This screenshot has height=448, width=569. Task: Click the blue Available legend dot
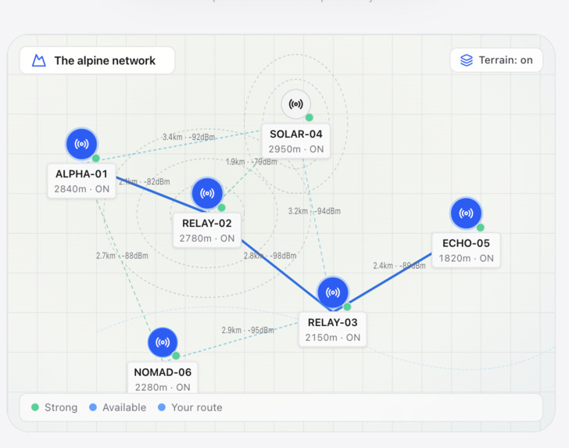(93, 407)
